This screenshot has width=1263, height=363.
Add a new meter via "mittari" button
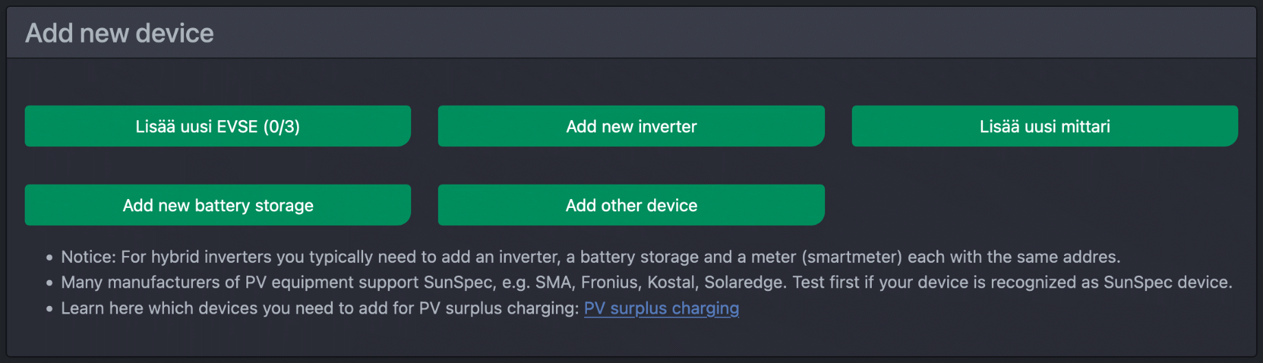click(1044, 126)
